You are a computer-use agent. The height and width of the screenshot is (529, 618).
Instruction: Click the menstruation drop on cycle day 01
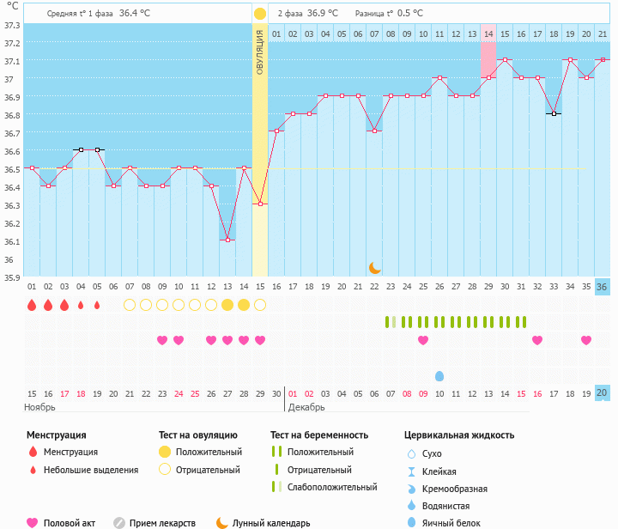[x=32, y=305]
